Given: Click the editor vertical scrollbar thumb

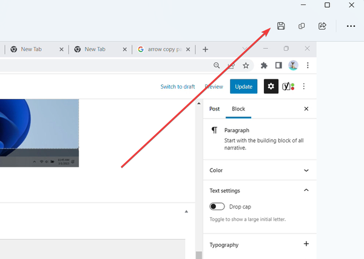Looking at the screenshot, I should click(199, 255).
